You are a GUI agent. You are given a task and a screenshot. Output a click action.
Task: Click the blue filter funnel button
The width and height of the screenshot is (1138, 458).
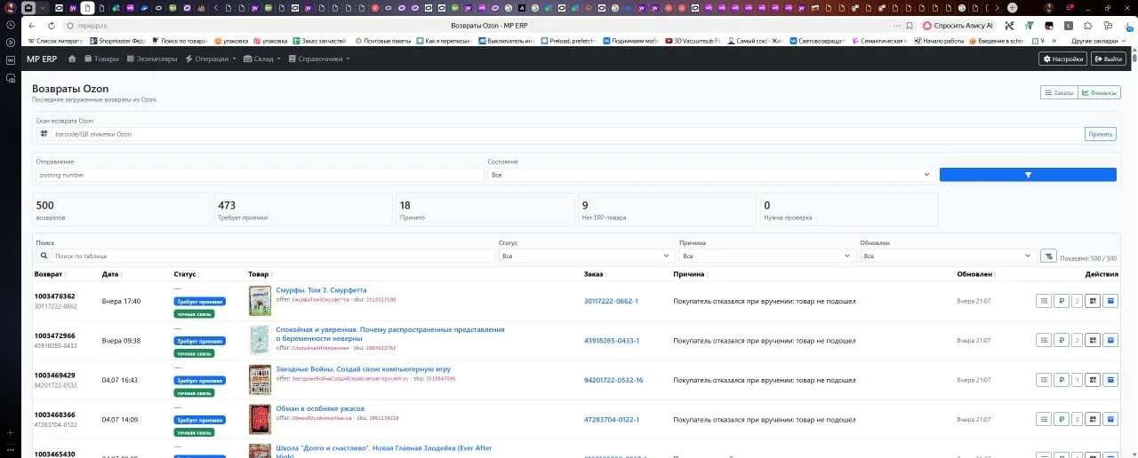point(1028,175)
